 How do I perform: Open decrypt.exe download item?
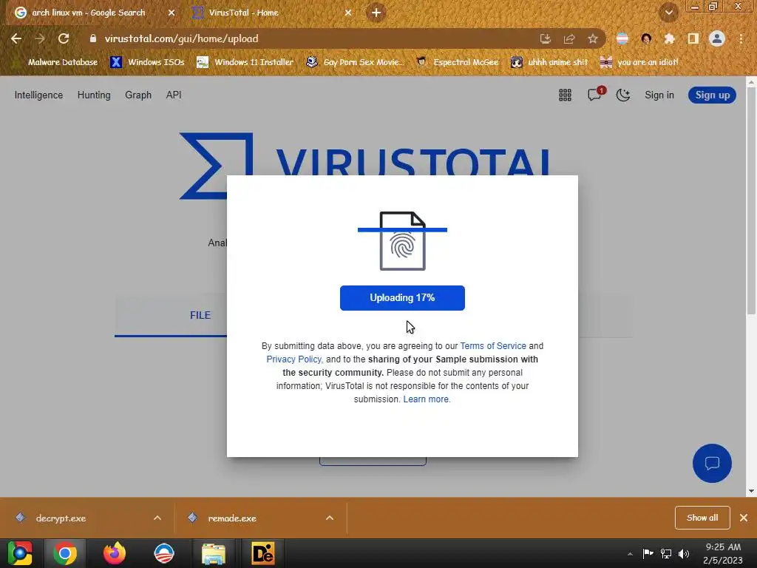click(x=61, y=518)
